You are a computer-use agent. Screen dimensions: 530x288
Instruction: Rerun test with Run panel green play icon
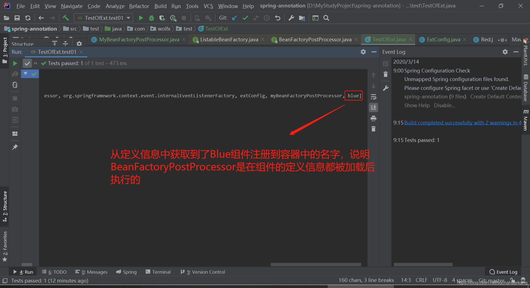coord(15,63)
